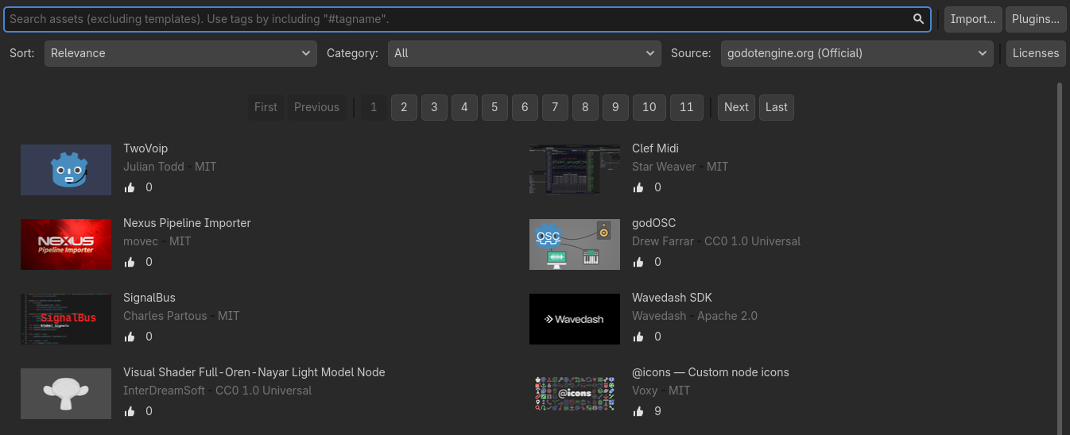
Task: Click godOSC's CC0 1.0 Universal license
Action: click(752, 241)
